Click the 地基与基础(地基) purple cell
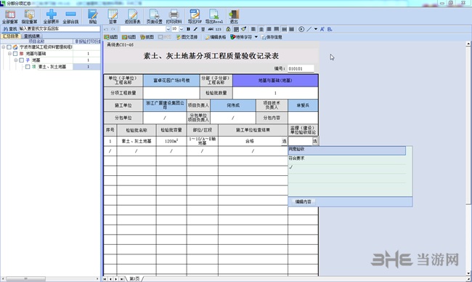The image size is (472, 282). pos(275,81)
